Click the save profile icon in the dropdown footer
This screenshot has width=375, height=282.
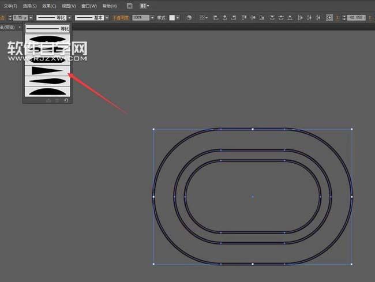pyautogui.click(x=48, y=100)
